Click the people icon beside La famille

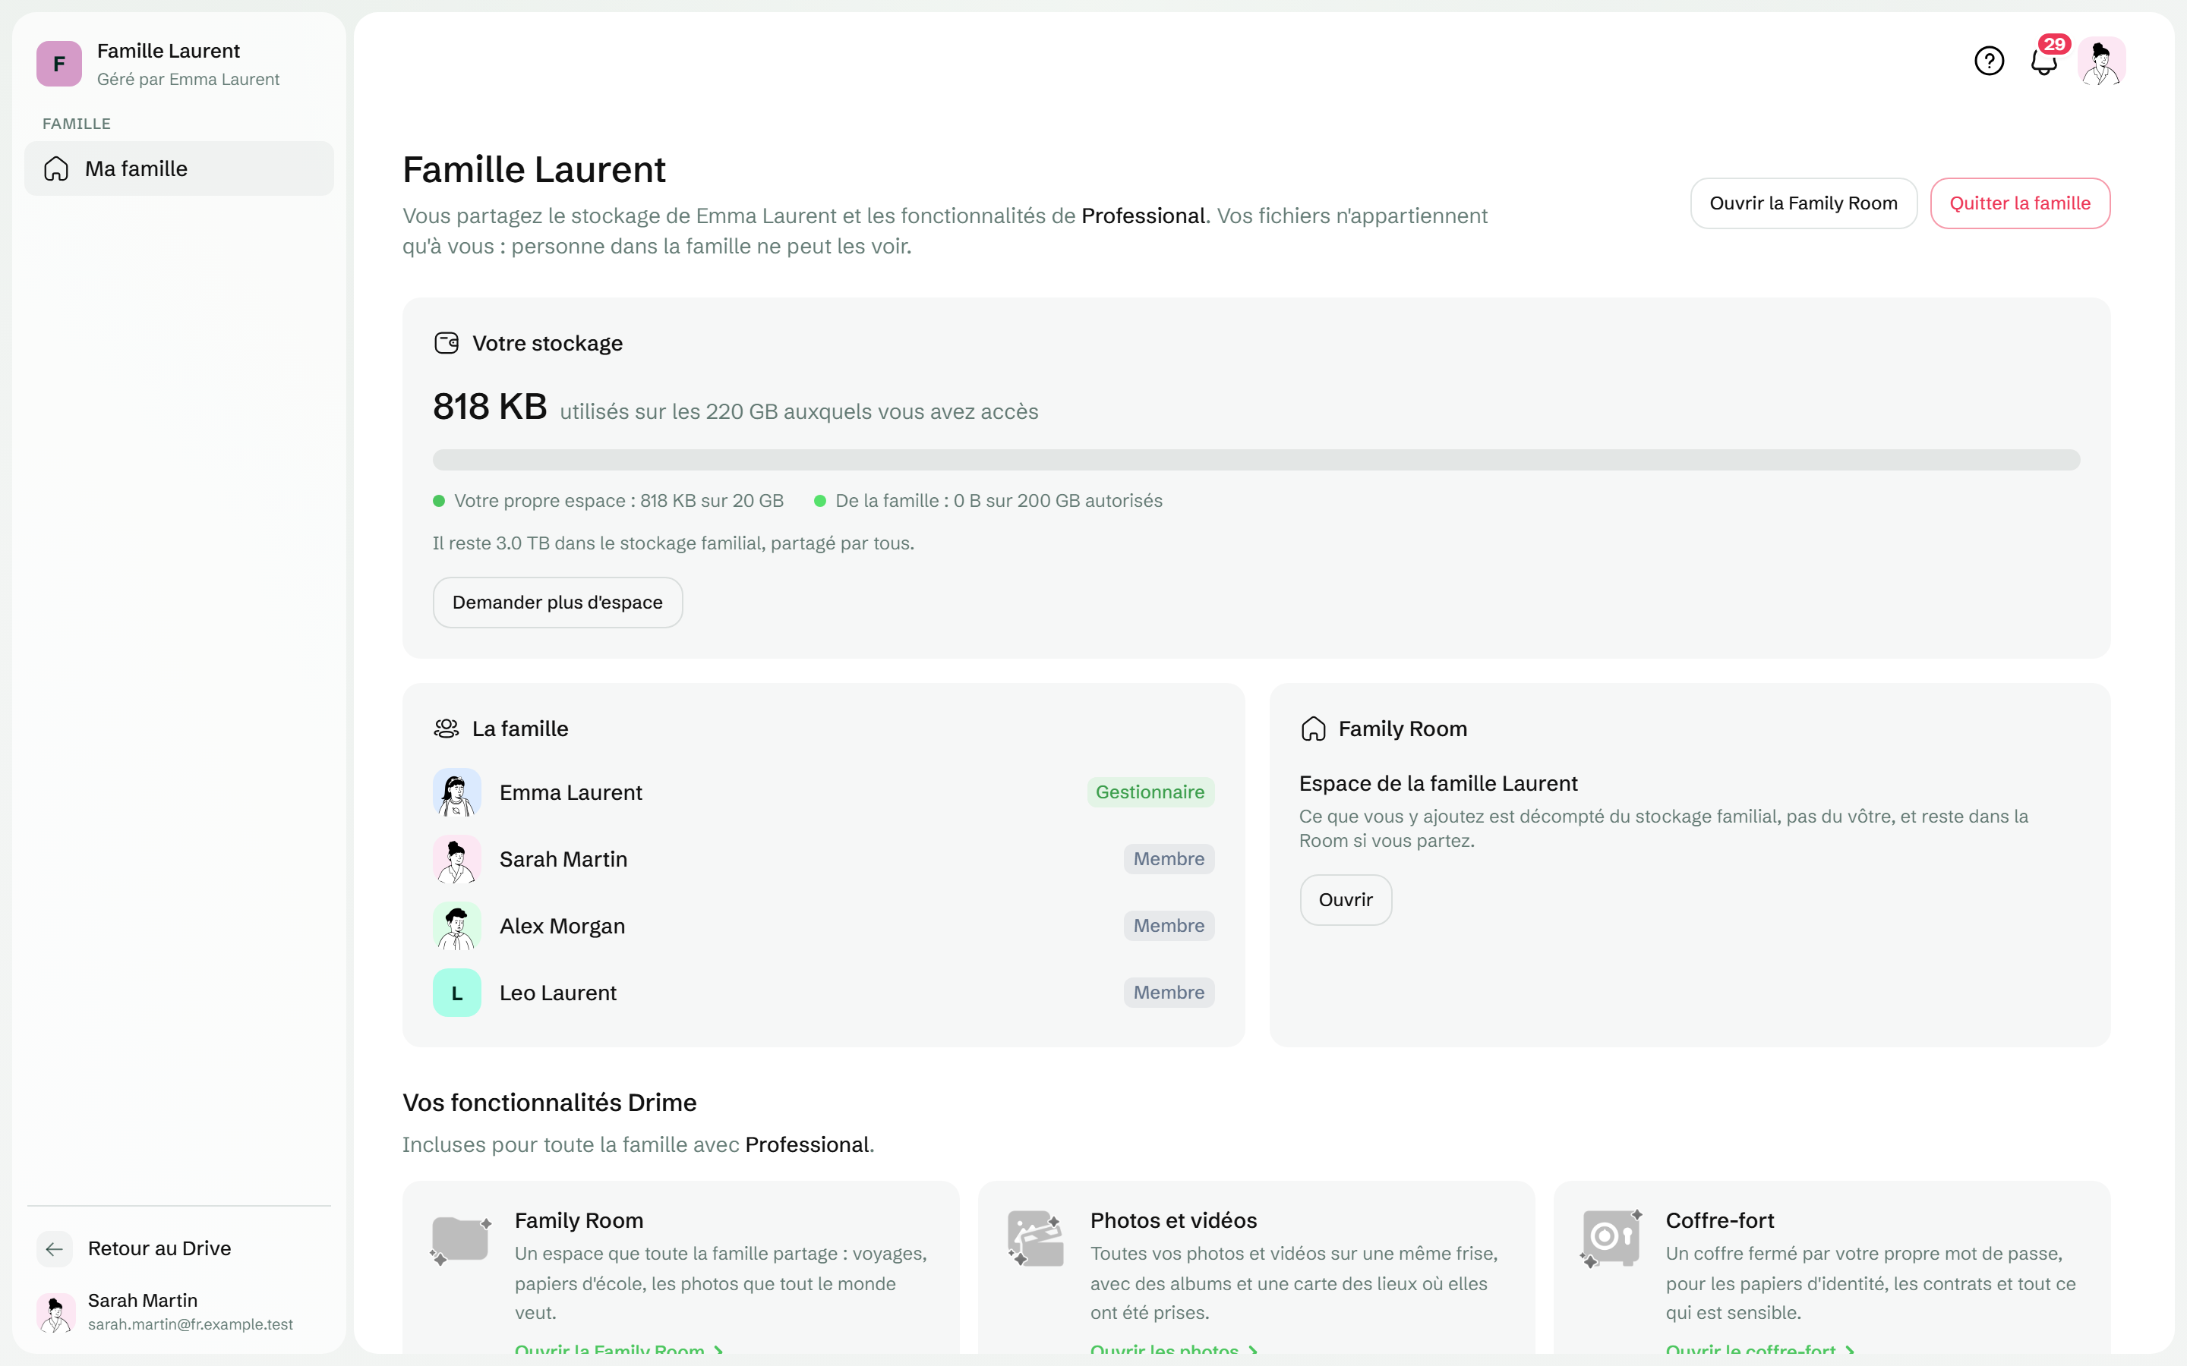447,729
